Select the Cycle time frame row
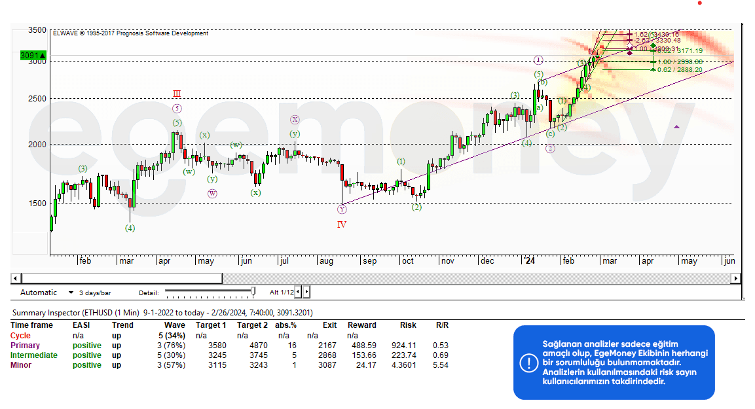The height and width of the screenshot is (409, 755). (20, 336)
